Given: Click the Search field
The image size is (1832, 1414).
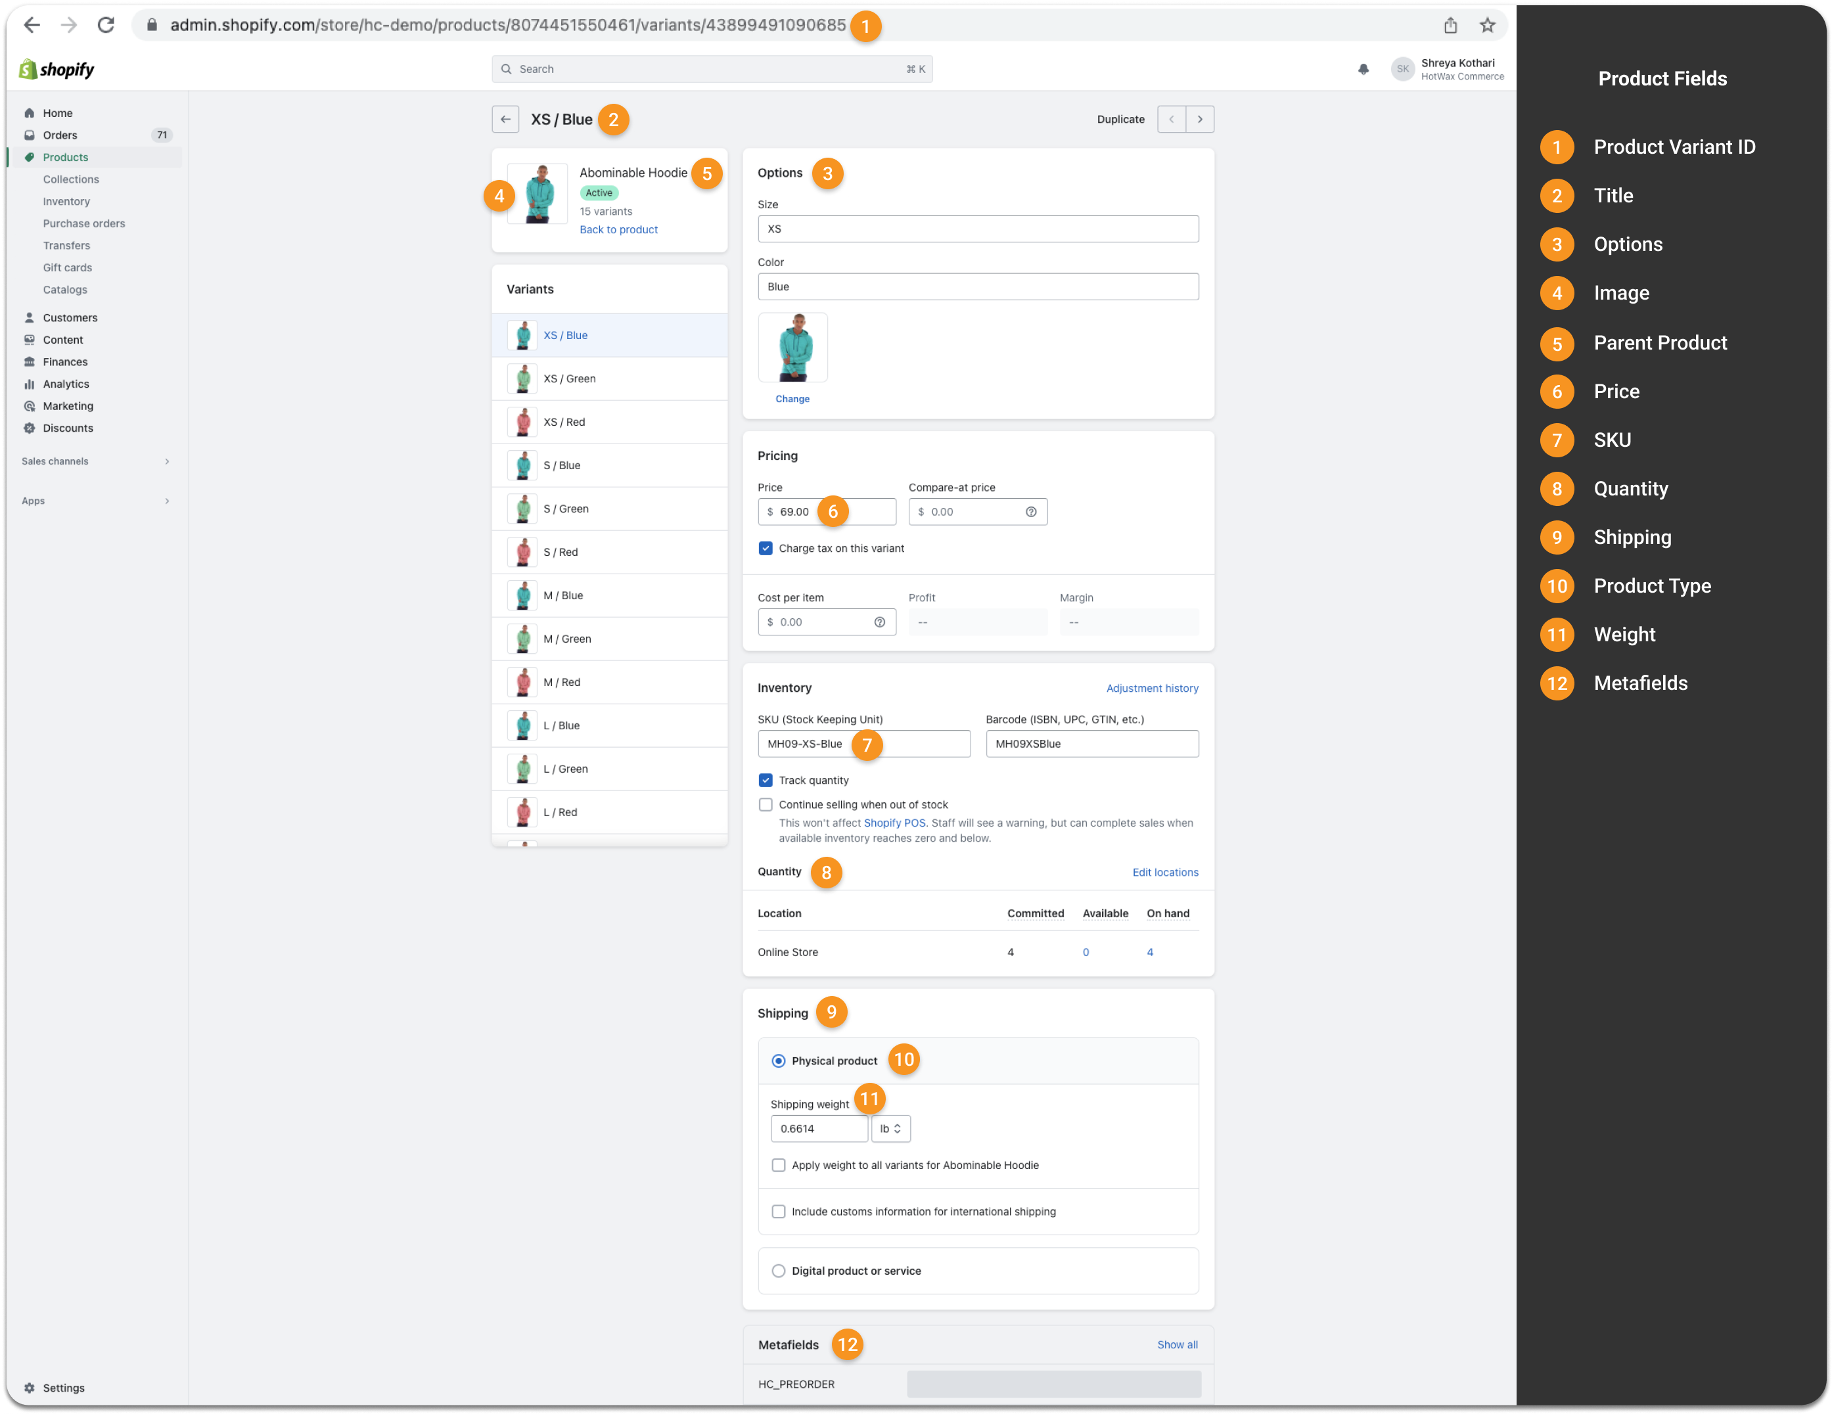Looking at the screenshot, I should [712, 69].
